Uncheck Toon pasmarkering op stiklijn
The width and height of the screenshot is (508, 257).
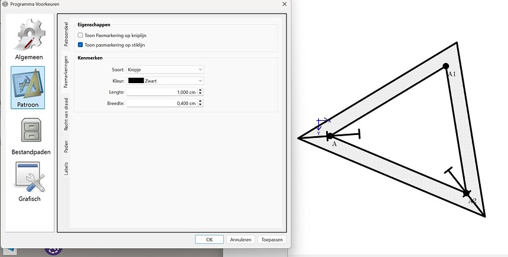click(x=80, y=45)
